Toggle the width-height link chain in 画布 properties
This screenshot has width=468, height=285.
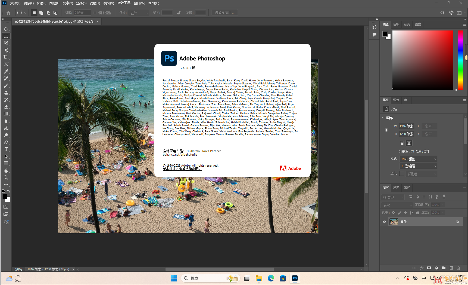(386, 130)
